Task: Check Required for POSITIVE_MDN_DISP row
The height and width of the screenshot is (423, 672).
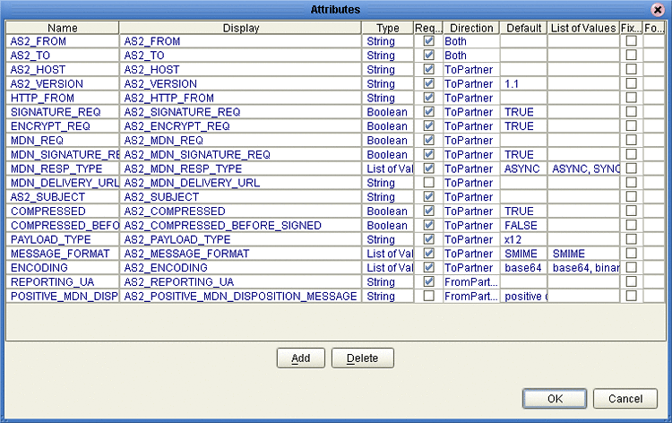Action: (428, 296)
